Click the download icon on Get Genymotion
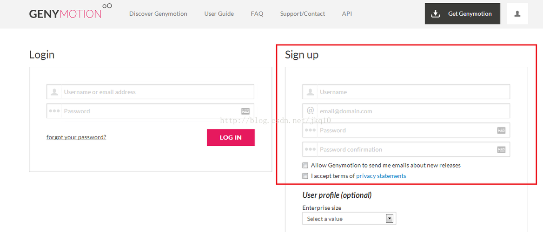Screen dimensions: 543x232 436,14
